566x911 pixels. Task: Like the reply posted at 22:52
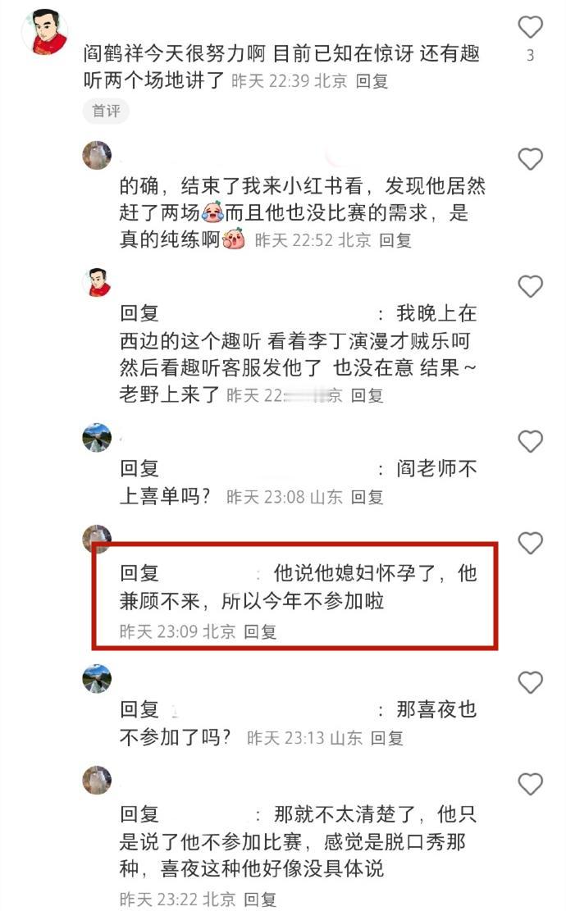pos(530,158)
